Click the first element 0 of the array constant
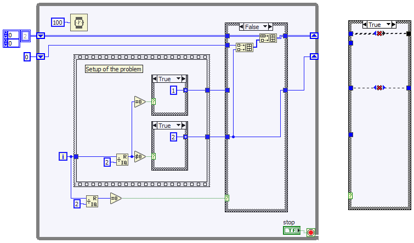Viewport: 414px width, 243px height. [14, 35]
